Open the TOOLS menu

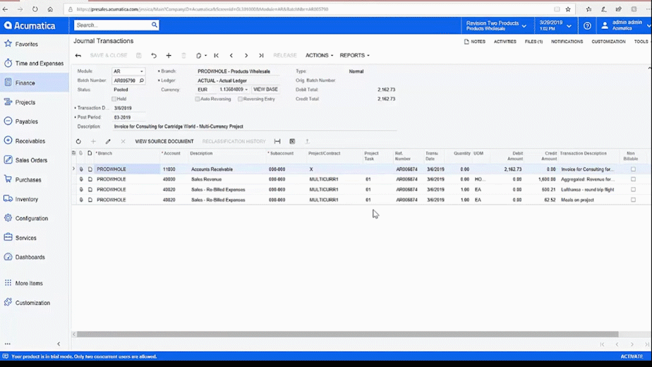pyautogui.click(x=641, y=42)
